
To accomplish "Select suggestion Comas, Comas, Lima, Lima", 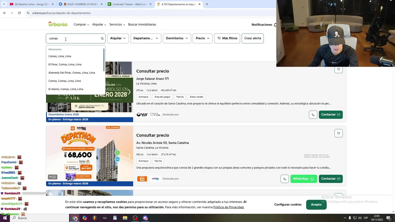I will click(64, 81).
